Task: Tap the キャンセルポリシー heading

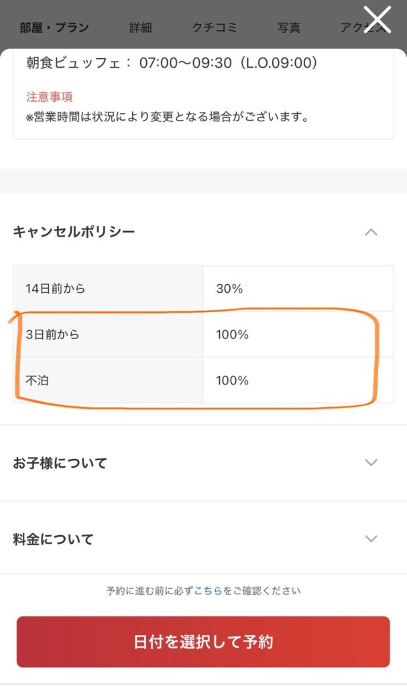Action: pos(74,232)
